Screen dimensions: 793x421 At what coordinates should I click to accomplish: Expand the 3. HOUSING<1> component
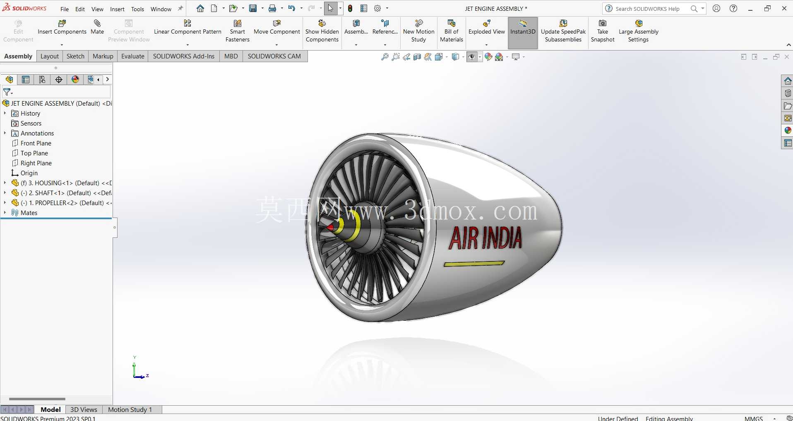click(x=5, y=183)
